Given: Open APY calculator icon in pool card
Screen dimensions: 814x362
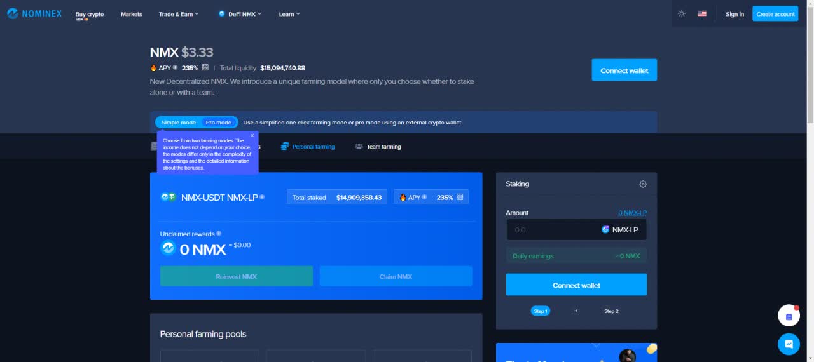Looking at the screenshot, I should coord(460,197).
